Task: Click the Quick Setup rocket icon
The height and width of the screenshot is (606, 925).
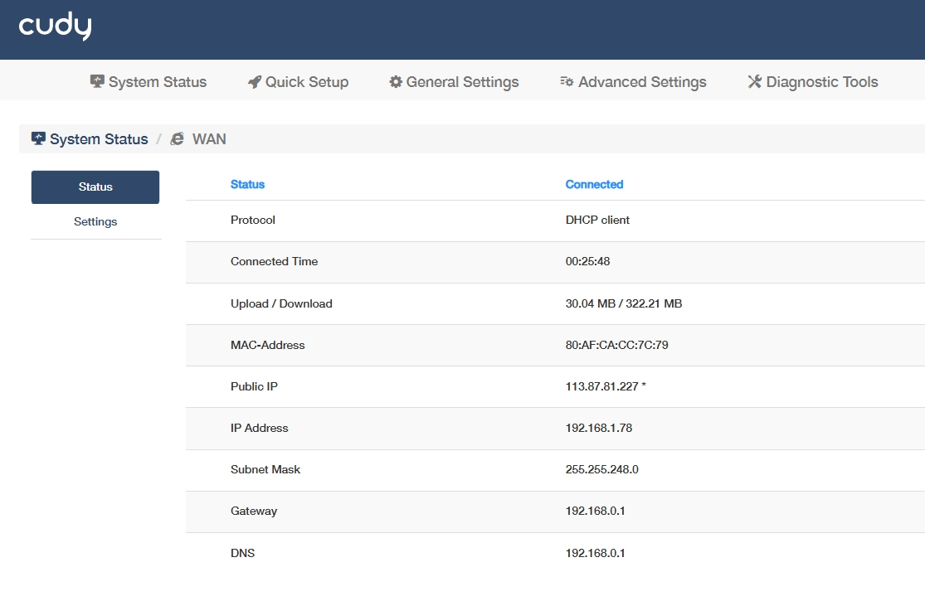Action: tap(254, 82)
